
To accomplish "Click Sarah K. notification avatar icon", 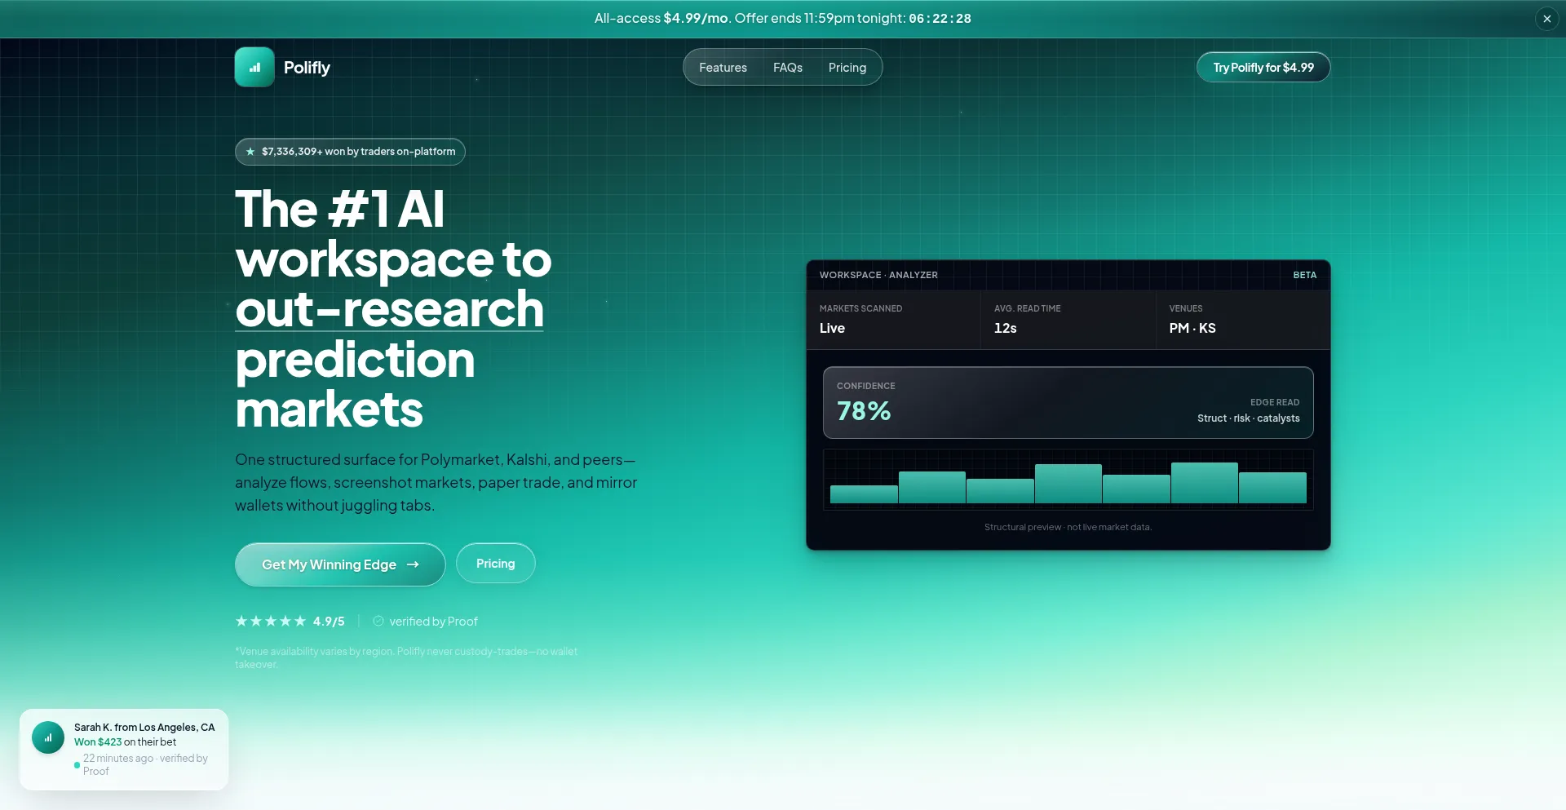I will (x=48, y=737).
